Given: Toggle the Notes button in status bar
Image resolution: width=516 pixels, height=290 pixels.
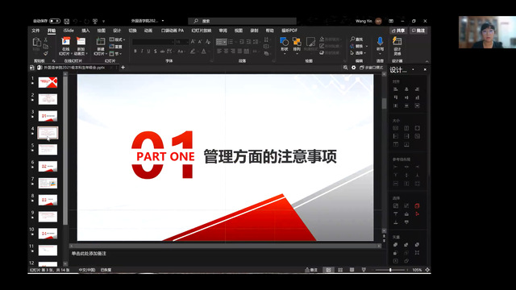Looking at the screenshot, I should (x=311, y=270).
